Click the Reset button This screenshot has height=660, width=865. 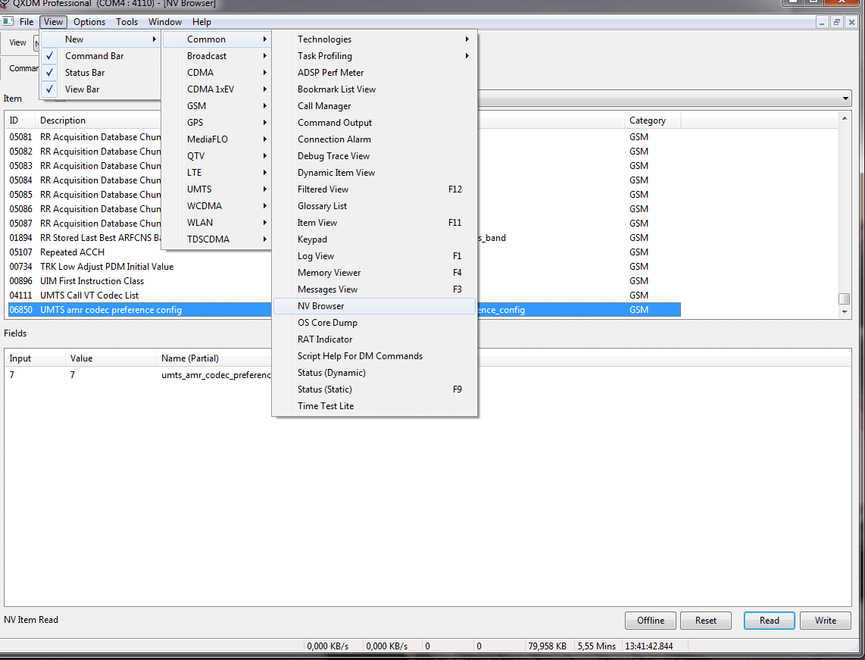[x=706, y=621]
